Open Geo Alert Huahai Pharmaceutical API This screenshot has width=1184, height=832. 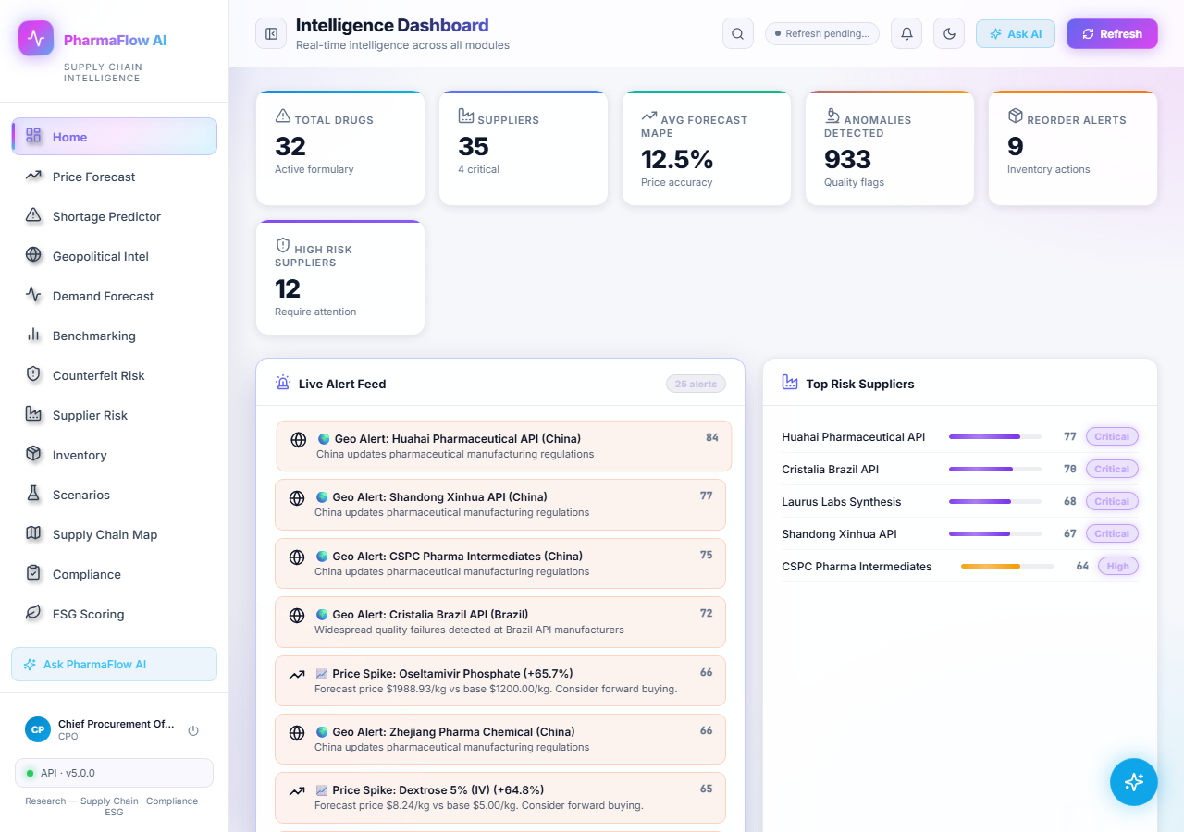(504, 447)
